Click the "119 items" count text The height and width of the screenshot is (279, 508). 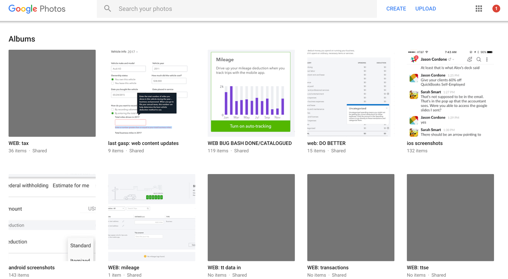point(218,151)
